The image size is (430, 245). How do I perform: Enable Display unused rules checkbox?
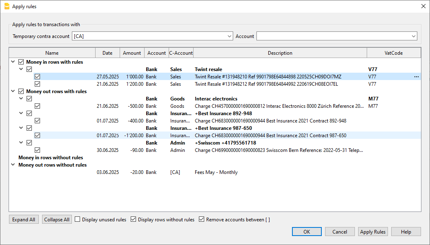pos(78,220)
